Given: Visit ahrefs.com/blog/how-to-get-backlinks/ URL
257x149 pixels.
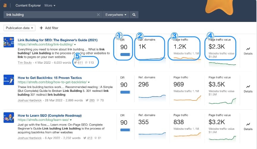Looking at the screenshot, I should [52, 82].
